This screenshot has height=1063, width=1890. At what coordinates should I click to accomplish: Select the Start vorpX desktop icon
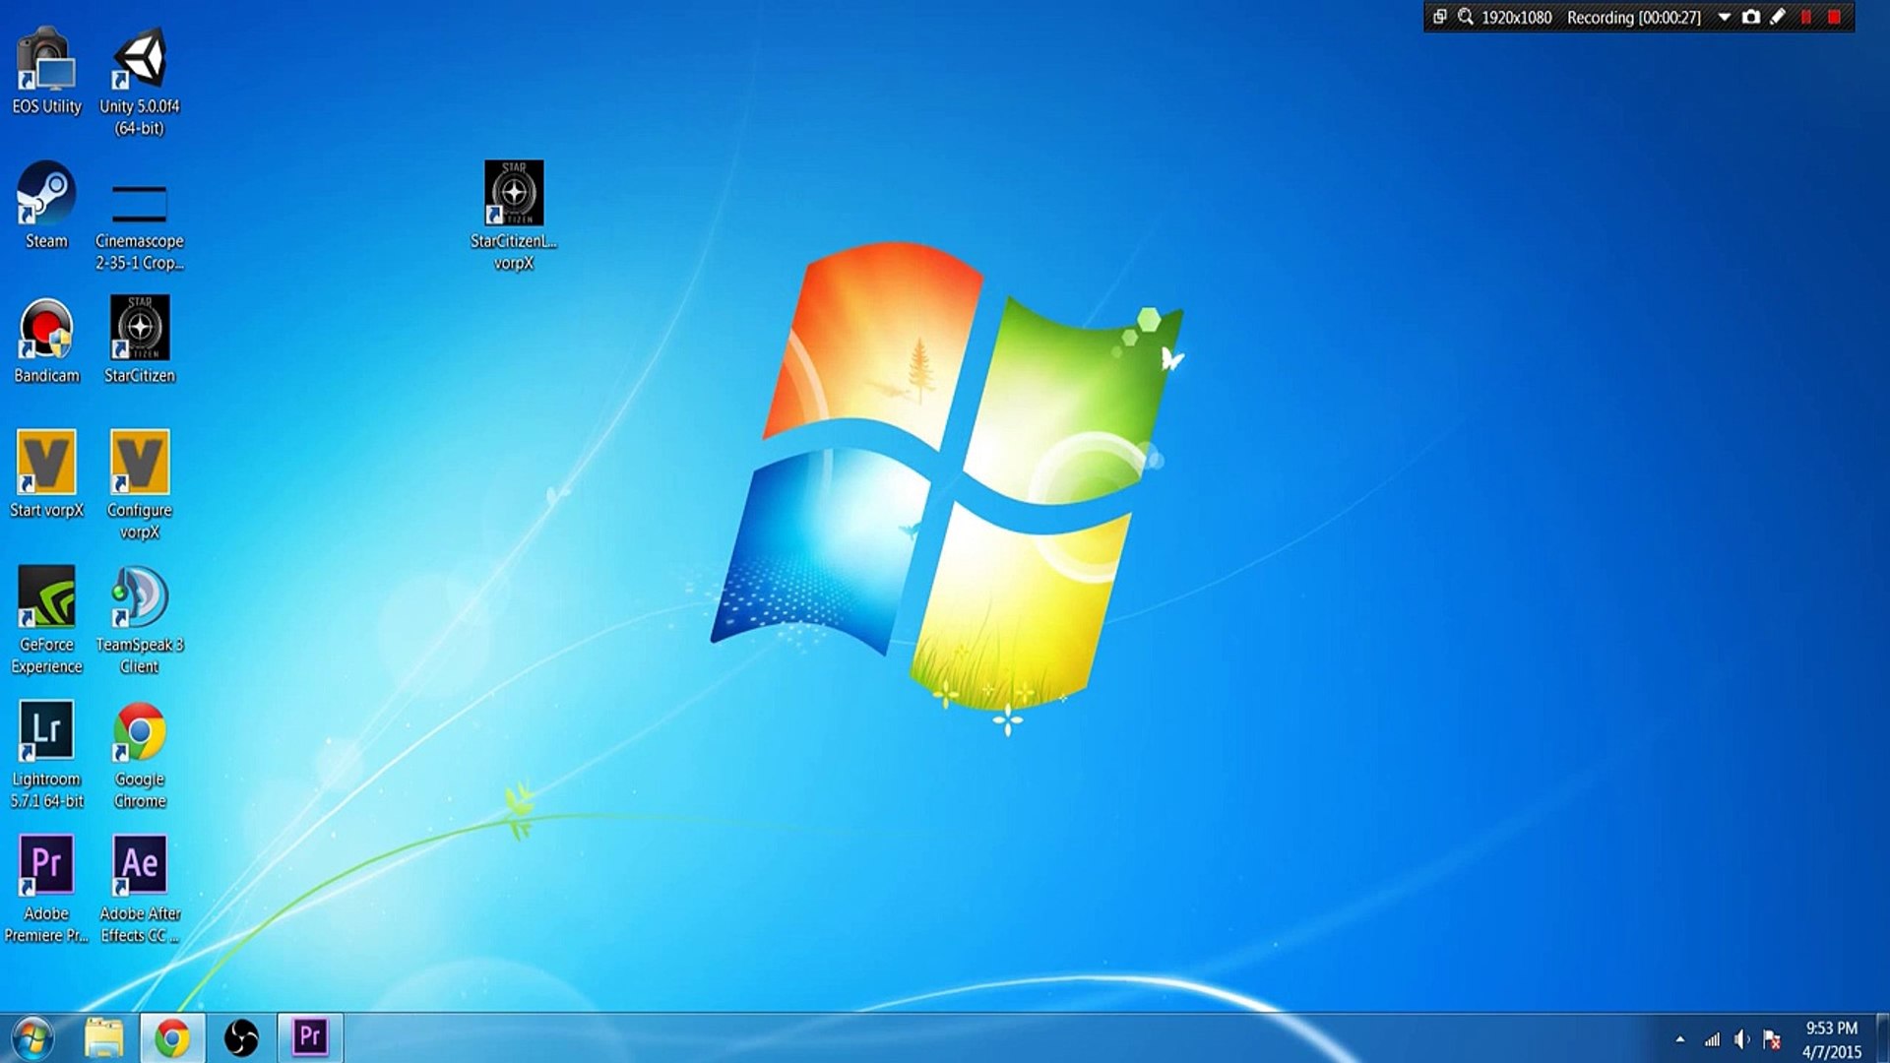pos(46,475)
